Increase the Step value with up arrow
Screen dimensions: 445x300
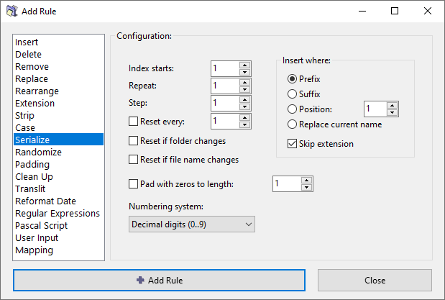pyautogui.click(x=244, y=100)
